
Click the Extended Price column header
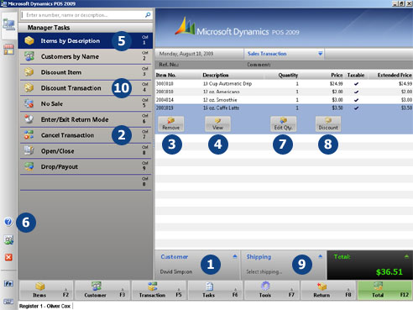coord(395,75)
